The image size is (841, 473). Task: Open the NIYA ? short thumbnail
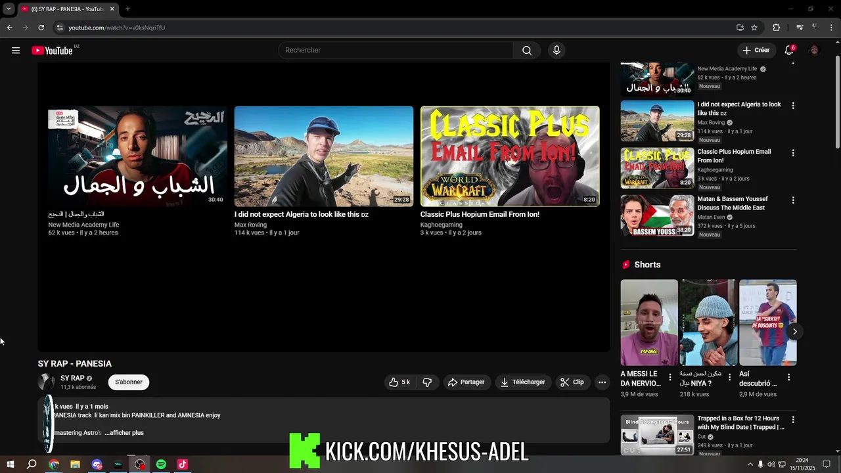(x=708, y=323)
